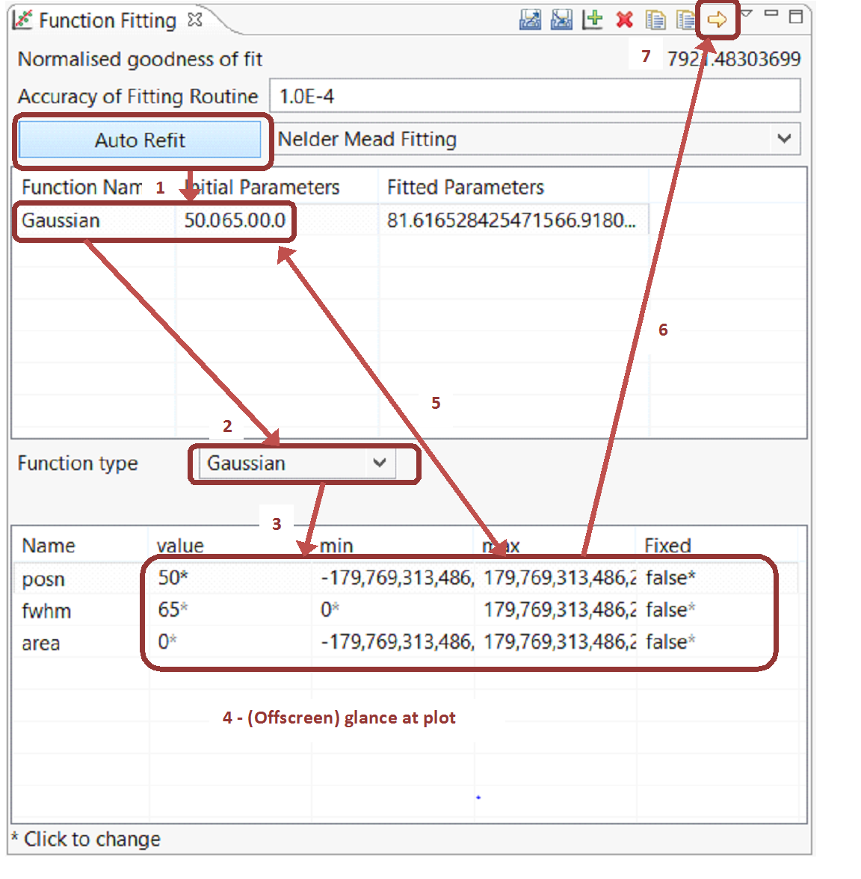This screenshot has height=879, width=861.
Task: Toggle the Fixed value for posn
Action: [x=670, y=578]
